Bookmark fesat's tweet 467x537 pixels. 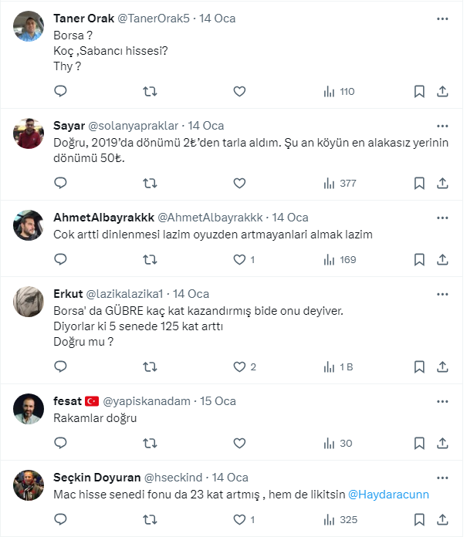point(419,443)
